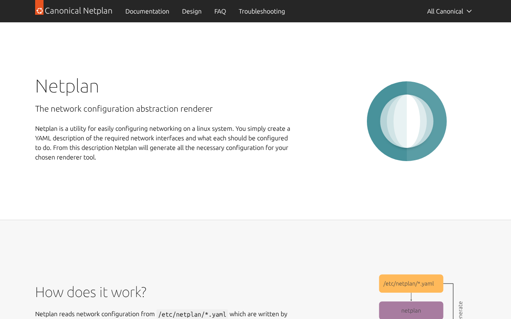The width and height of the screenshot is (511, 319).
Task: Open the Canonical Netplan home link
Action: (74, 11)
